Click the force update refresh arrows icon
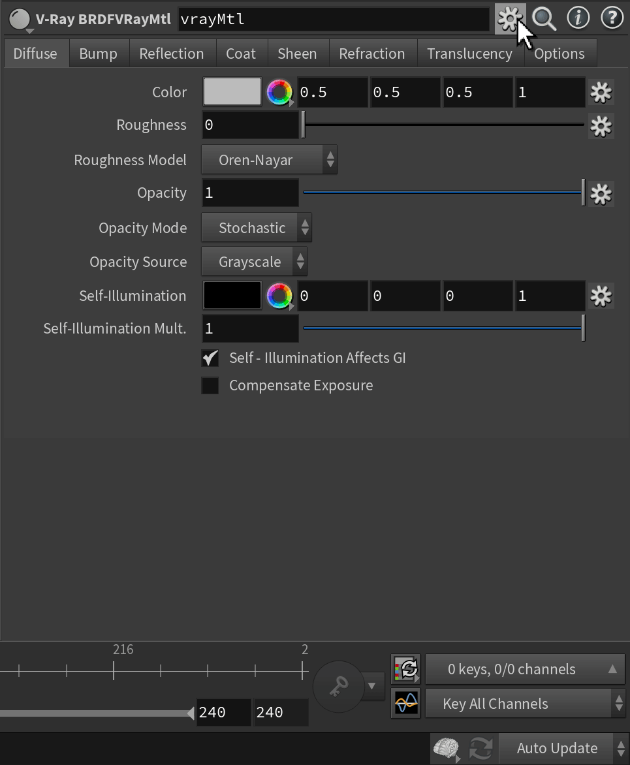The image size is (630, 765). point(480,748)
